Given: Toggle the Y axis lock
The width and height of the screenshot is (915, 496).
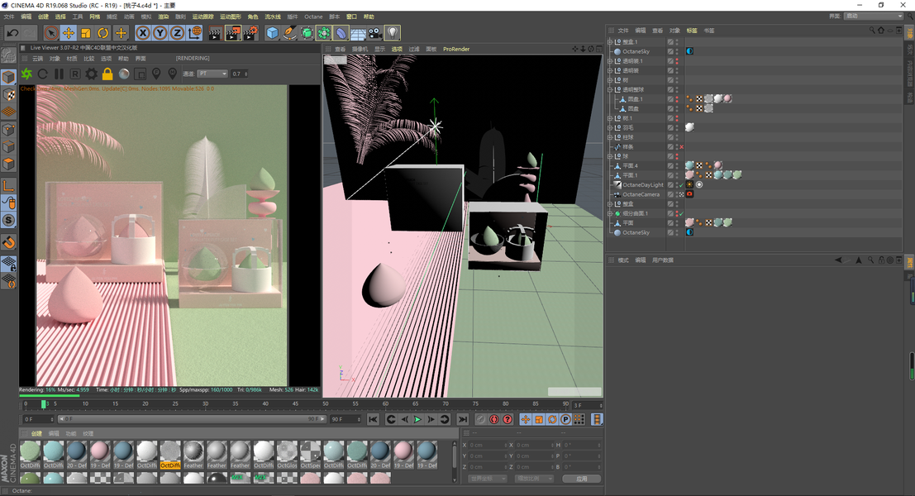Looking at the screenshot, I should click(160, 33).
